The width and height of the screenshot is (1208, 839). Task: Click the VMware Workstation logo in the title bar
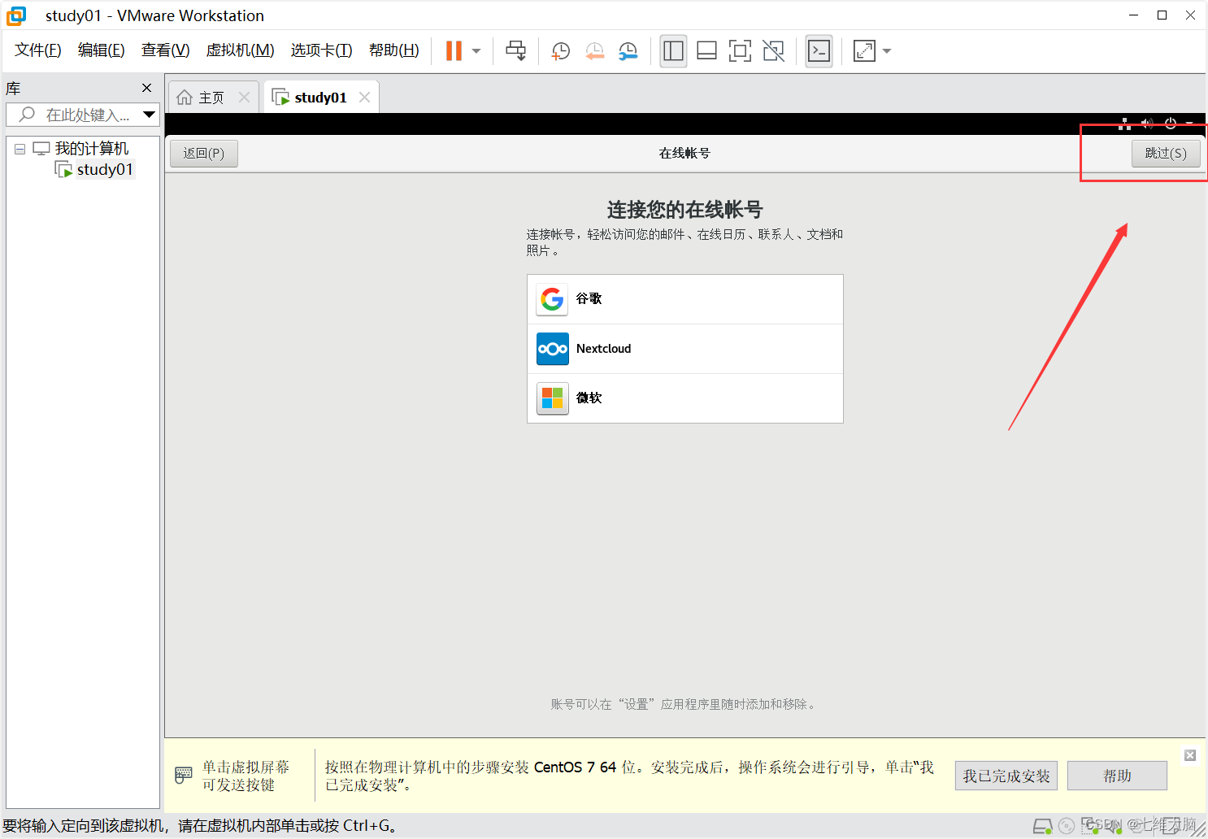pyautogui.click(x=16, y=15)
